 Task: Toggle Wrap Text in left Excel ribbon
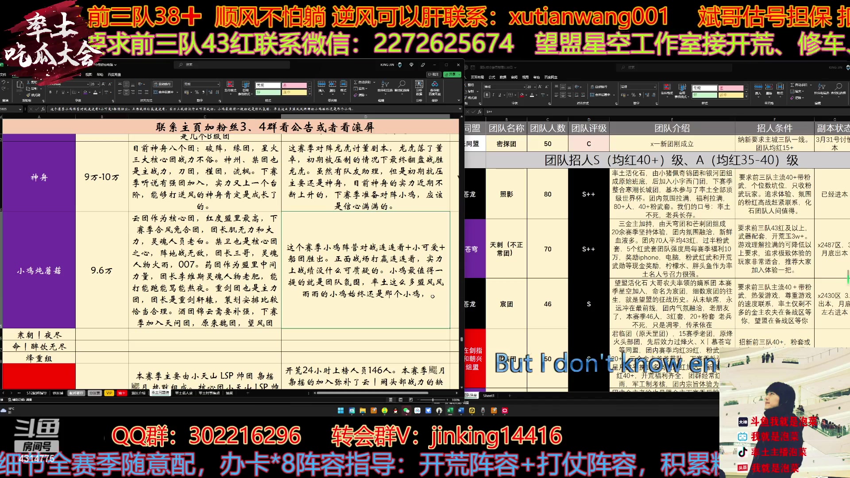[x=162, y=84]
